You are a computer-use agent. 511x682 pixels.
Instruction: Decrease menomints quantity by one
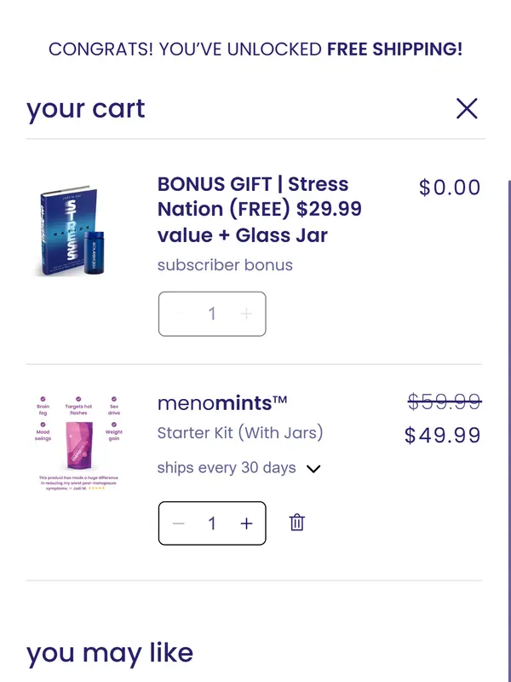click(x=178, y=523)
